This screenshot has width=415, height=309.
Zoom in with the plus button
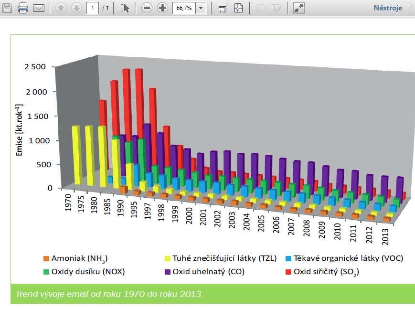coord(162,8)
